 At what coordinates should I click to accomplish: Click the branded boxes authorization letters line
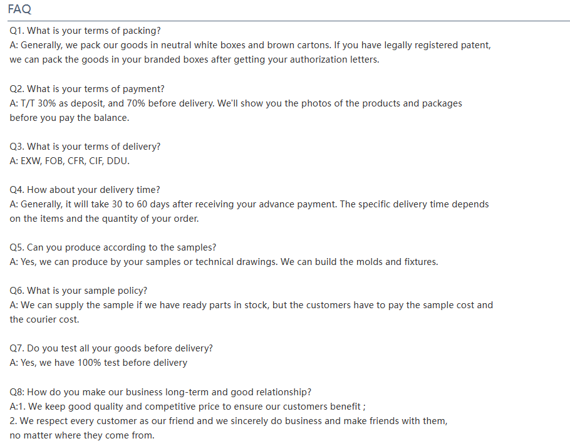click(194, 60)
